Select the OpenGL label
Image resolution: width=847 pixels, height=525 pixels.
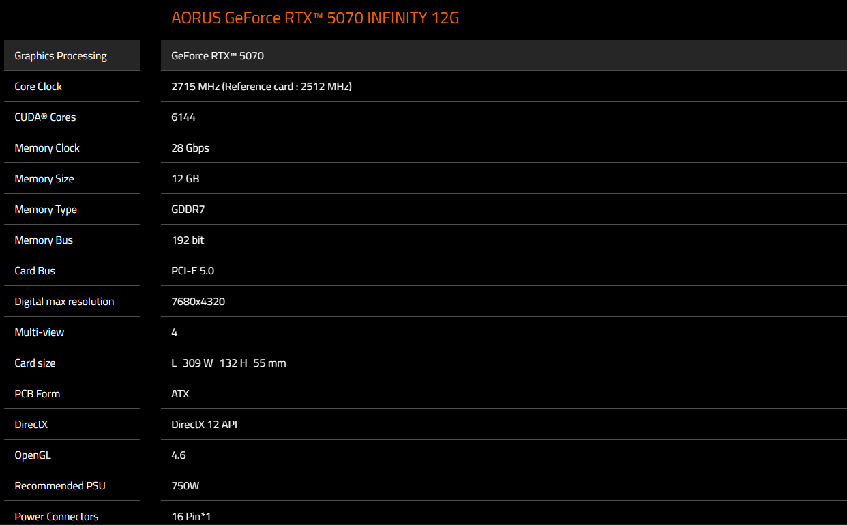pyautogui.click(x=33, y=455)
